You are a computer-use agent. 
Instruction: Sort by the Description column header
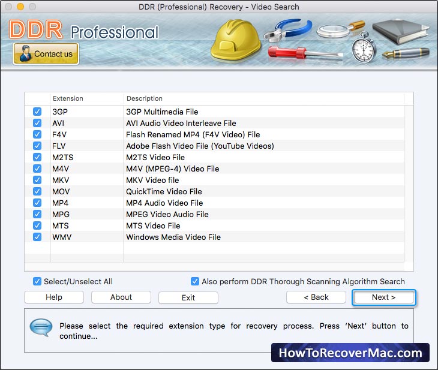point(264,98)
